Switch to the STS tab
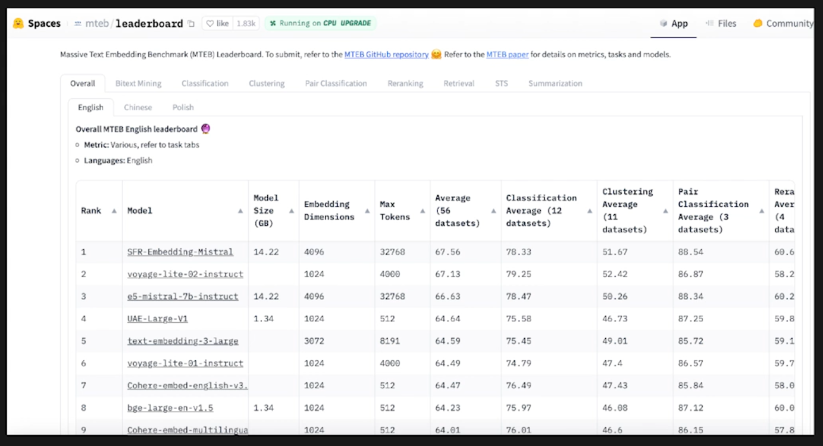Image resolution: width=823 pixels, height=446 pixels. pyautogui.click(x=502, y=83)
